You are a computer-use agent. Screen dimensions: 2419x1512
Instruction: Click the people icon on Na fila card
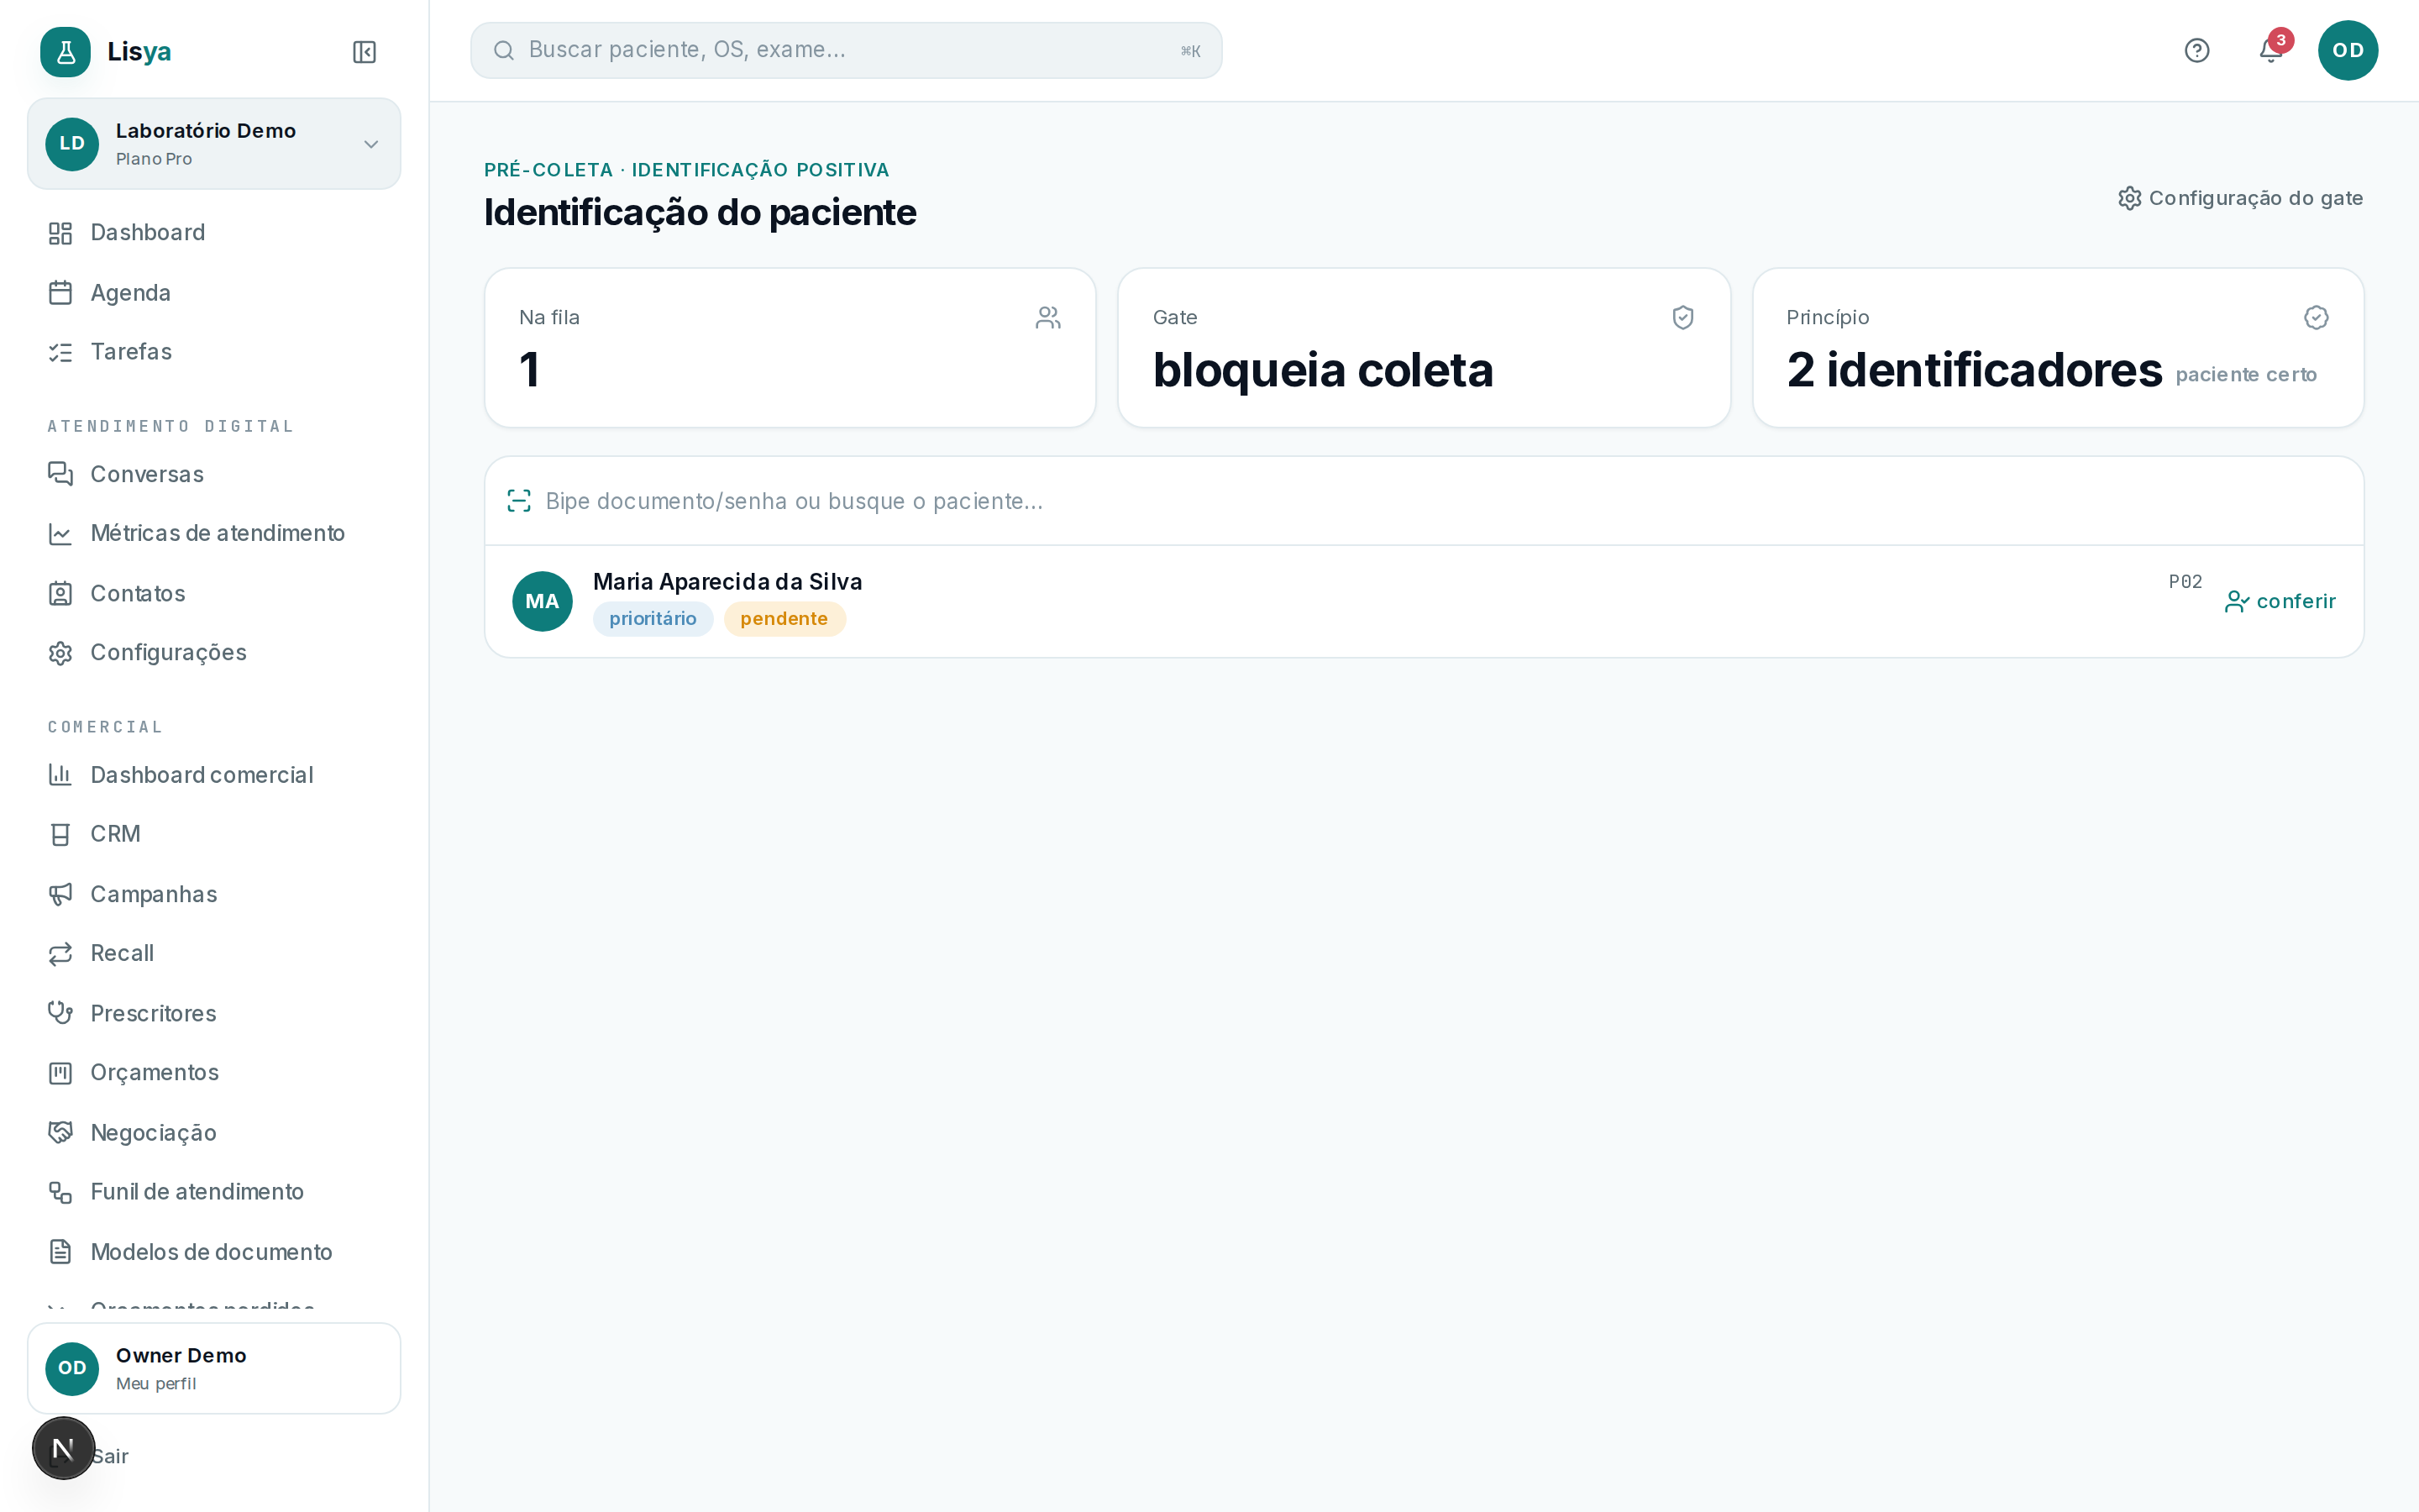coord(1047,318)
